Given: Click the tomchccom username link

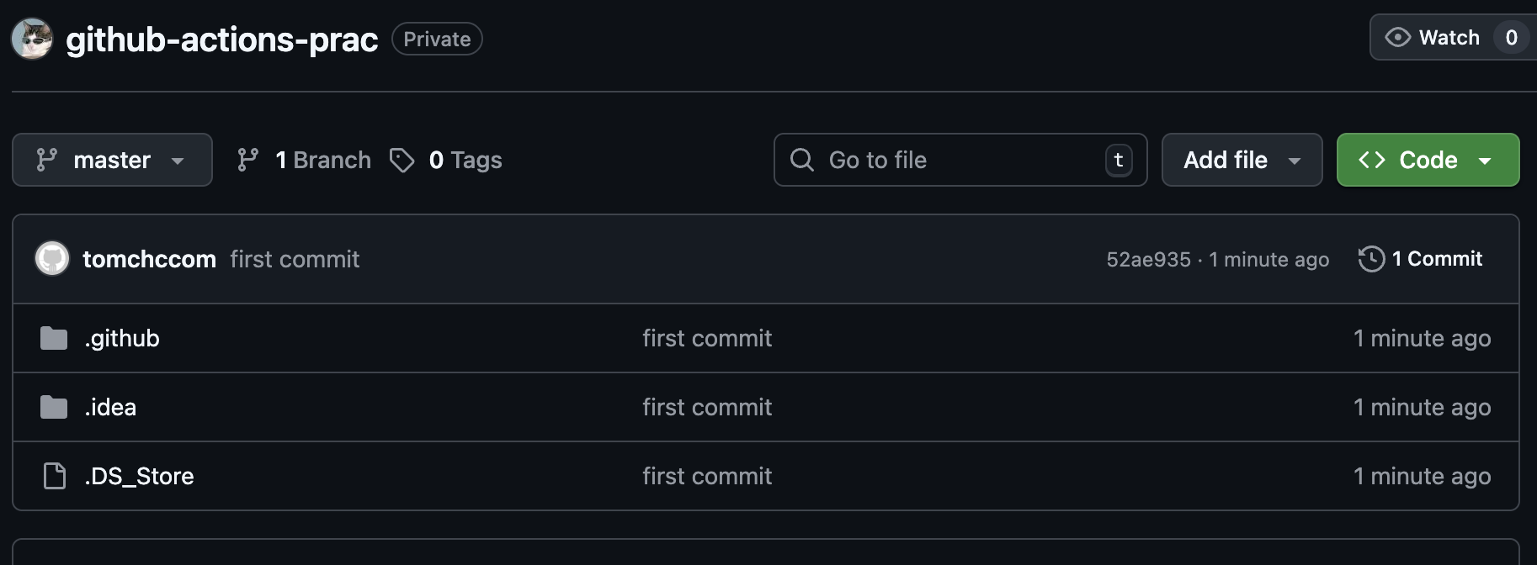Looking at the screenshot, I should (149, 259).
